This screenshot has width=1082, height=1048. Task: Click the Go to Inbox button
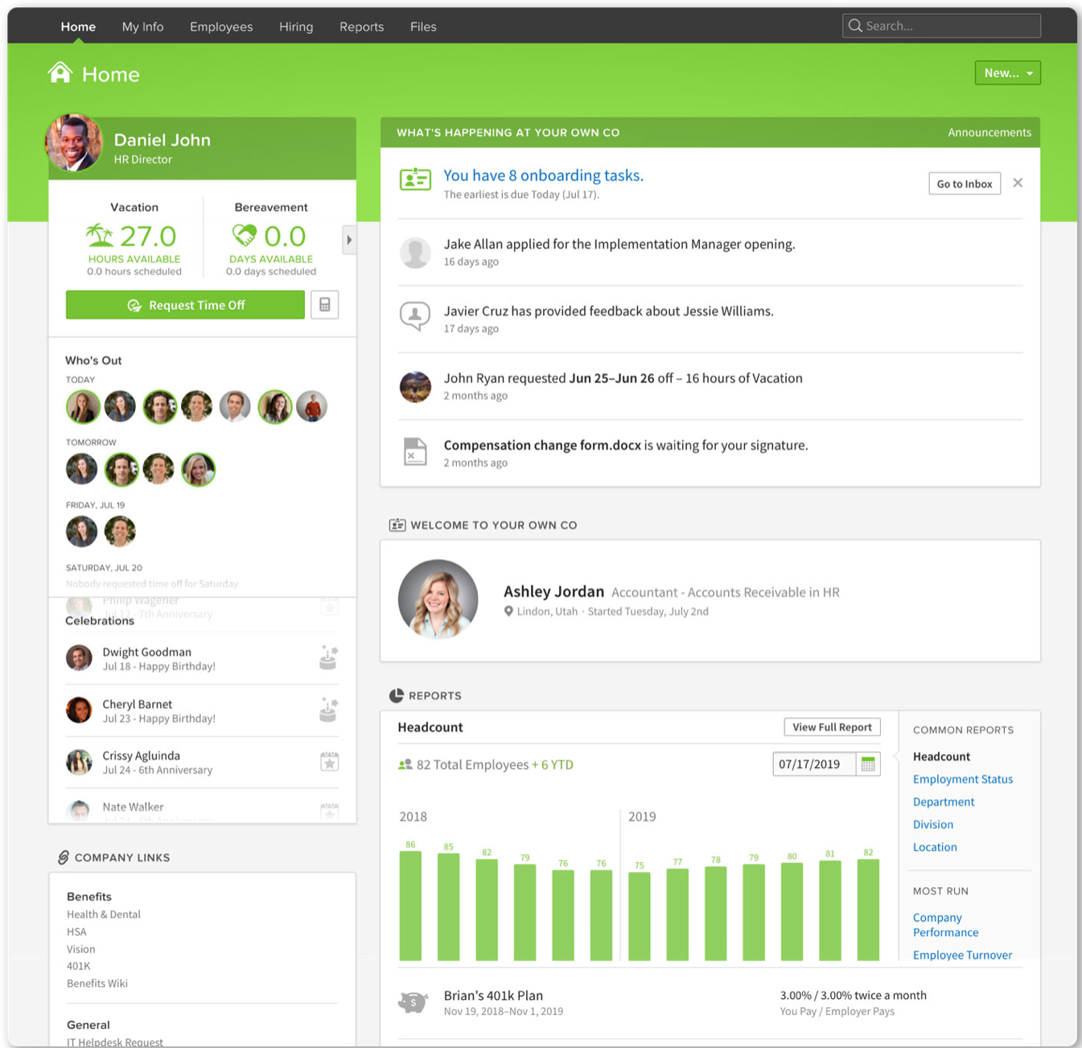[x=965, y=183]
